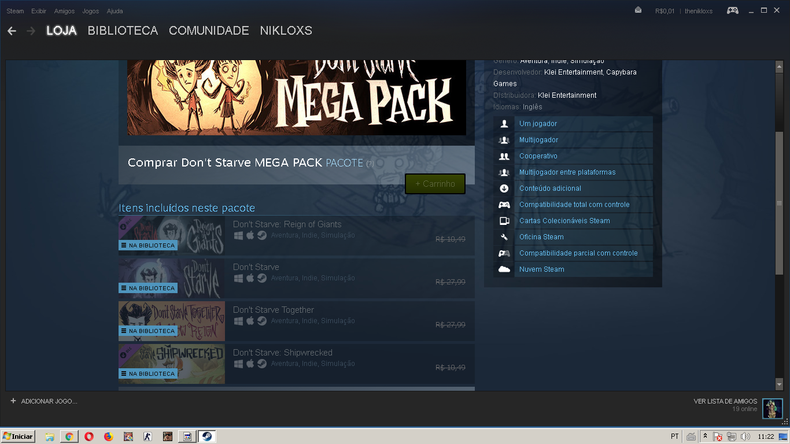Click the back navigation arrow
The width and height of the screenshot is (790, 444).
(12, 31)
